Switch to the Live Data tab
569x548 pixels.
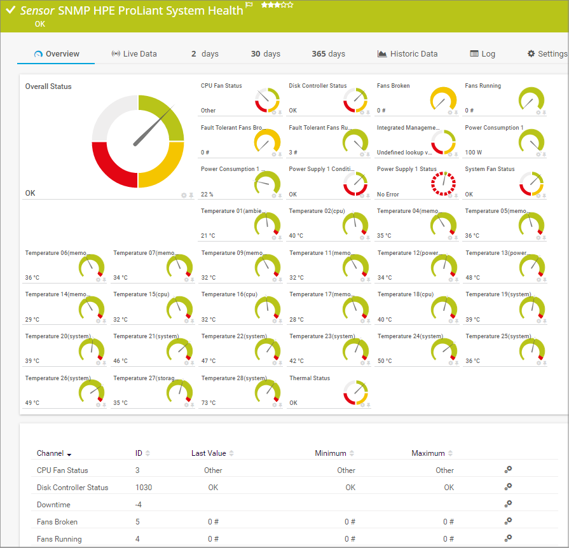coord(134,54)
